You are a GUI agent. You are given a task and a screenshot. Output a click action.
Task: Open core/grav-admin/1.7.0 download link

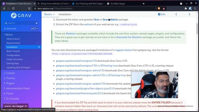coord(80,71)
